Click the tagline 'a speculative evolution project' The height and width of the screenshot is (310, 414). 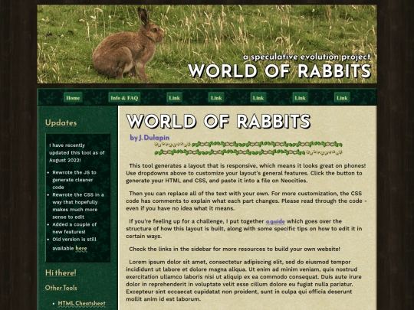[x=307, y=57]
